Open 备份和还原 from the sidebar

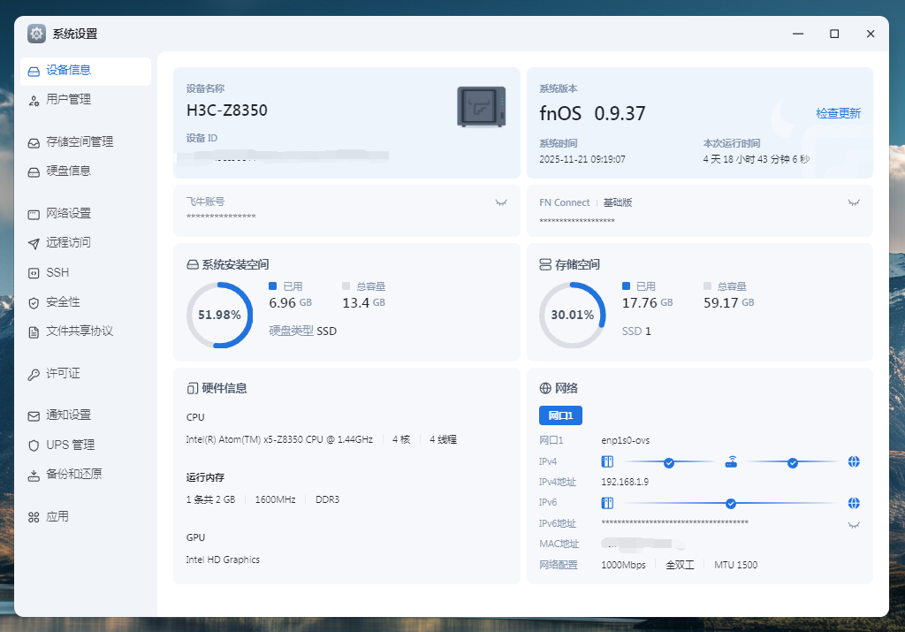(74, 474)
